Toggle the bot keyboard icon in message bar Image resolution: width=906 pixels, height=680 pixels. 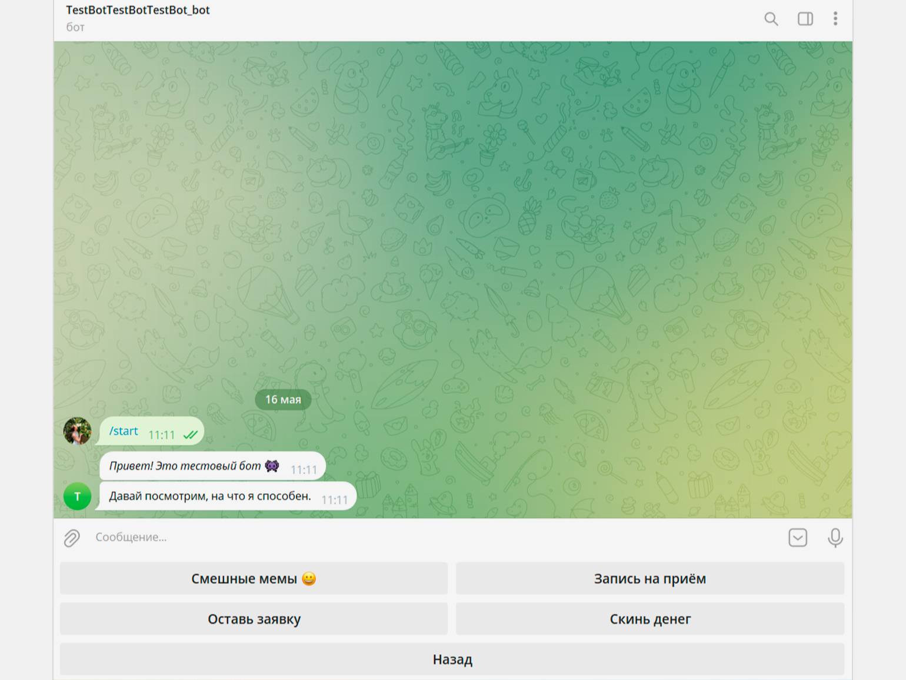[x=797, y=538]
